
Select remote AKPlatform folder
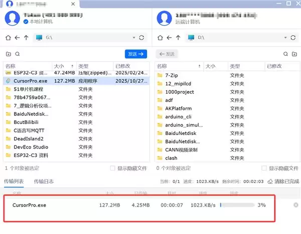pyautogui.click(x=228, y=108)
